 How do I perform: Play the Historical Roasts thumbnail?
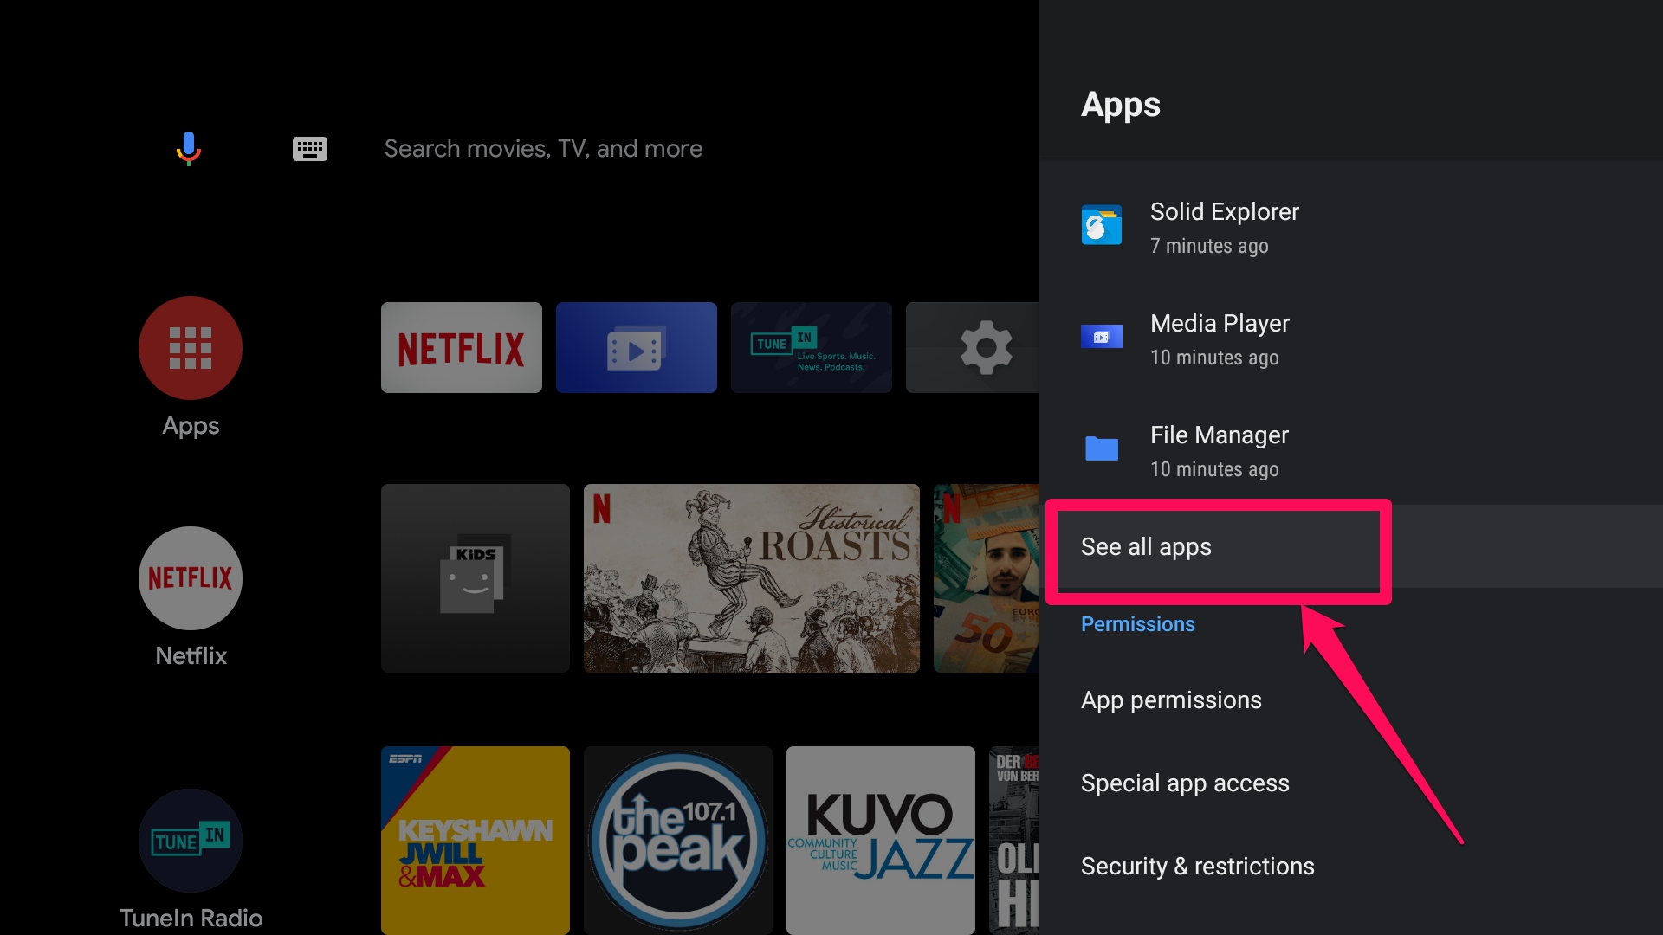click(x=752, y=578)
